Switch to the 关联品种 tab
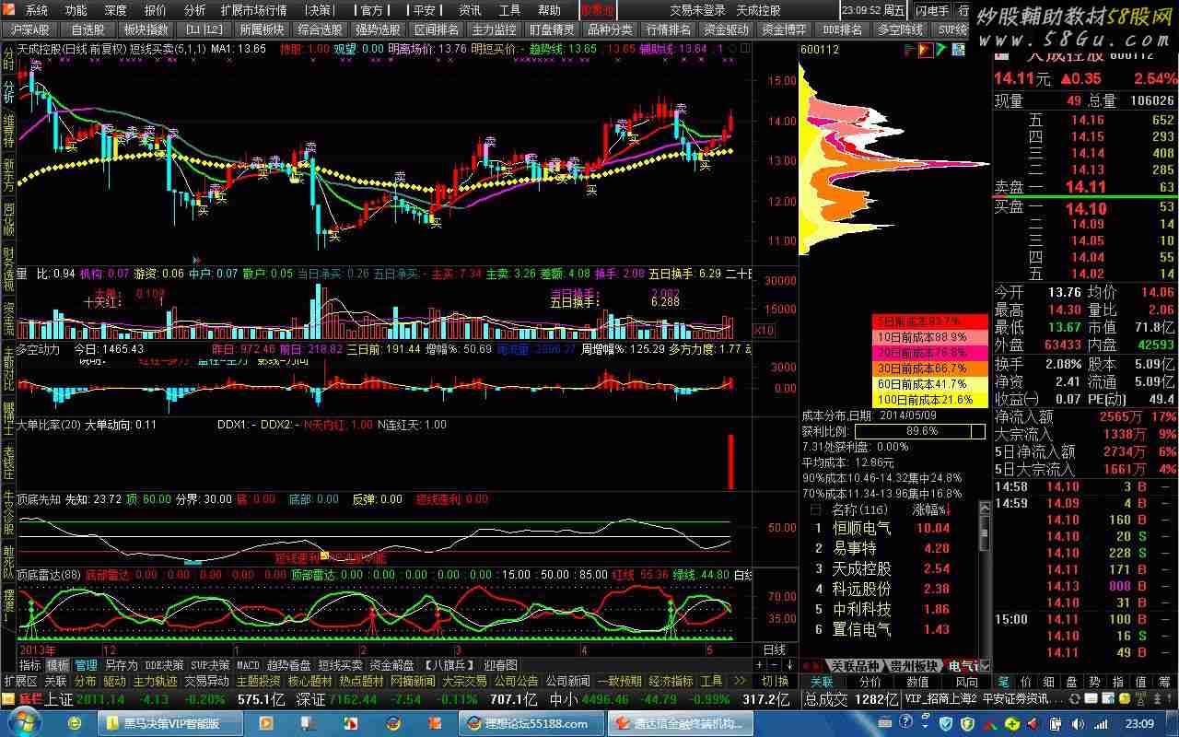1179x737 pixels. (x=854, y=666)
